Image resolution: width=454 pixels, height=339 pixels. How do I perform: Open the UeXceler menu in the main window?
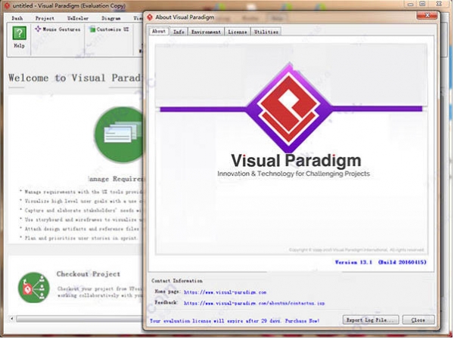78,18
